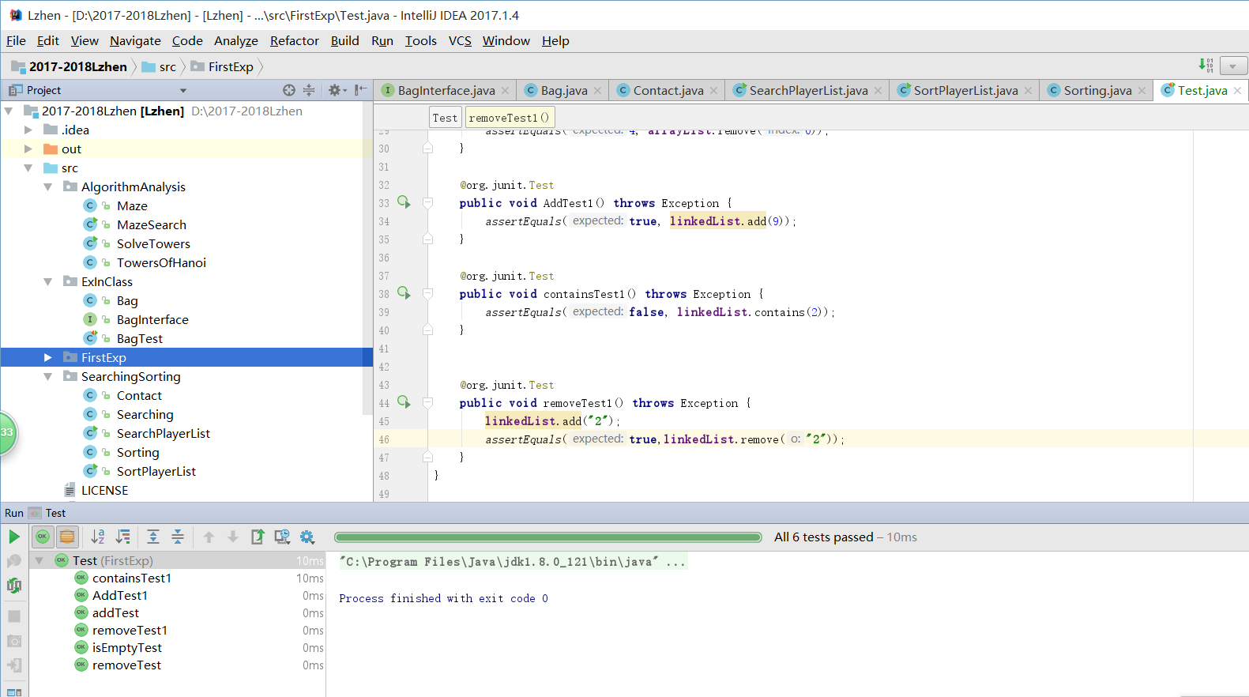The width and height of the screenshot is (1249, 697).
Task: Toggle the Show Passed tests filter
Action: tap(43, 537)
